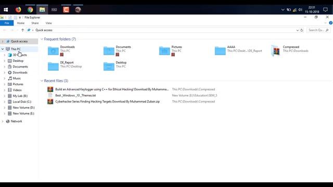Viewport: 333px width, 187px height.
Task: Select the Downloads frequent folder icon
Action: click(53, 51)
